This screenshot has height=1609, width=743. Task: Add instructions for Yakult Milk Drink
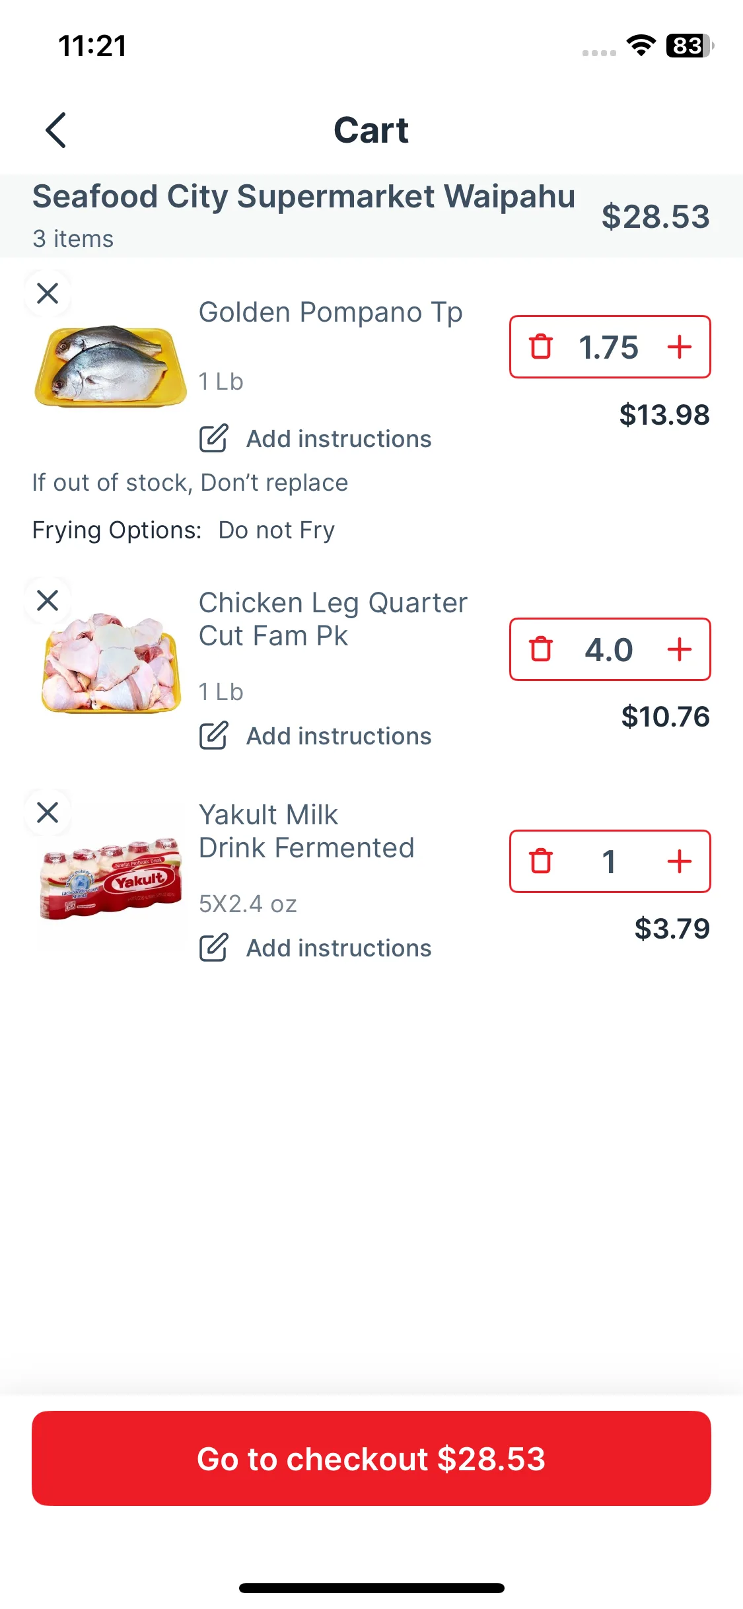316,948
